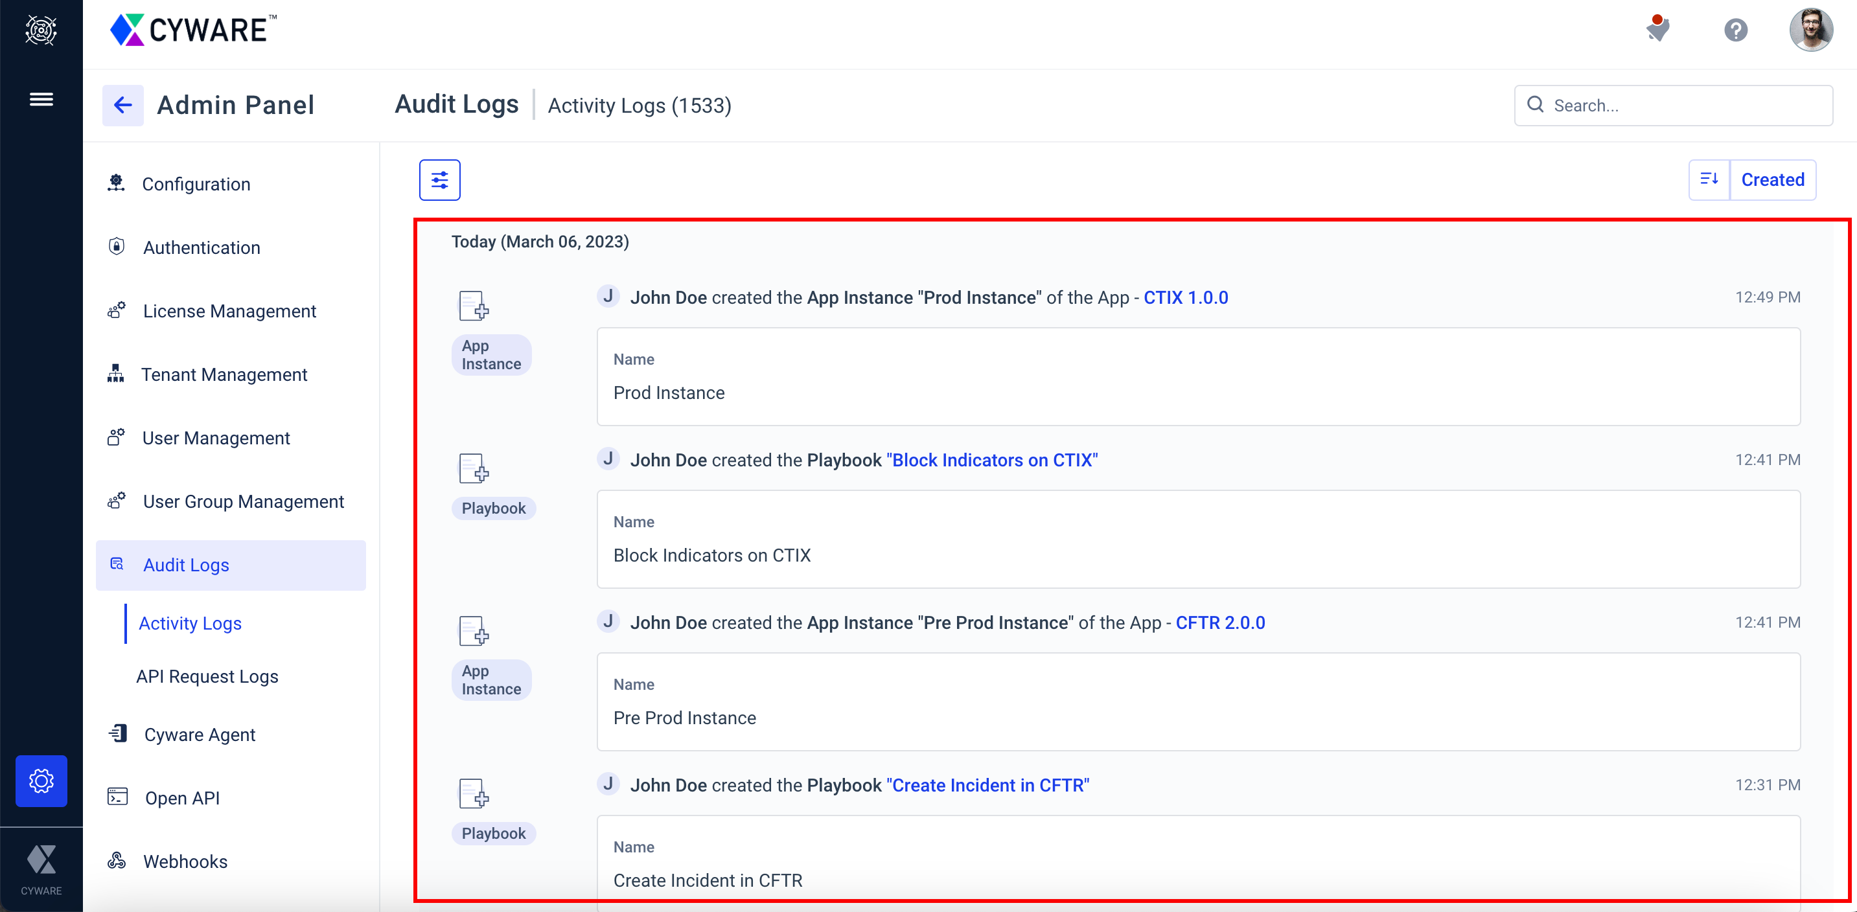The height and width of the screenshot is (912, 1857).
Task: Open the help question mark icon
Action: pyautogui.click(x=1735, y=30)
